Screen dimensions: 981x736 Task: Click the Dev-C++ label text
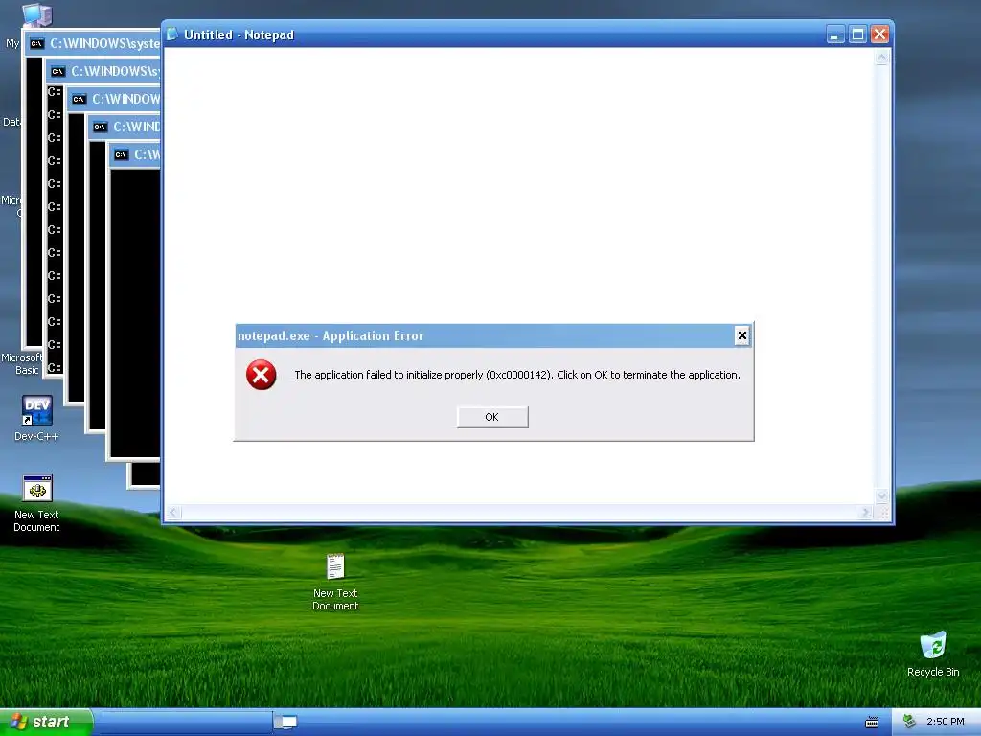[x=37, y=436]
